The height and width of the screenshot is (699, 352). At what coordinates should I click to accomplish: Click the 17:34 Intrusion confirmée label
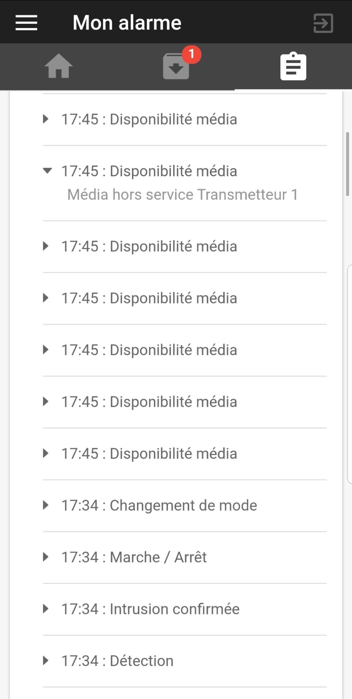150,609
